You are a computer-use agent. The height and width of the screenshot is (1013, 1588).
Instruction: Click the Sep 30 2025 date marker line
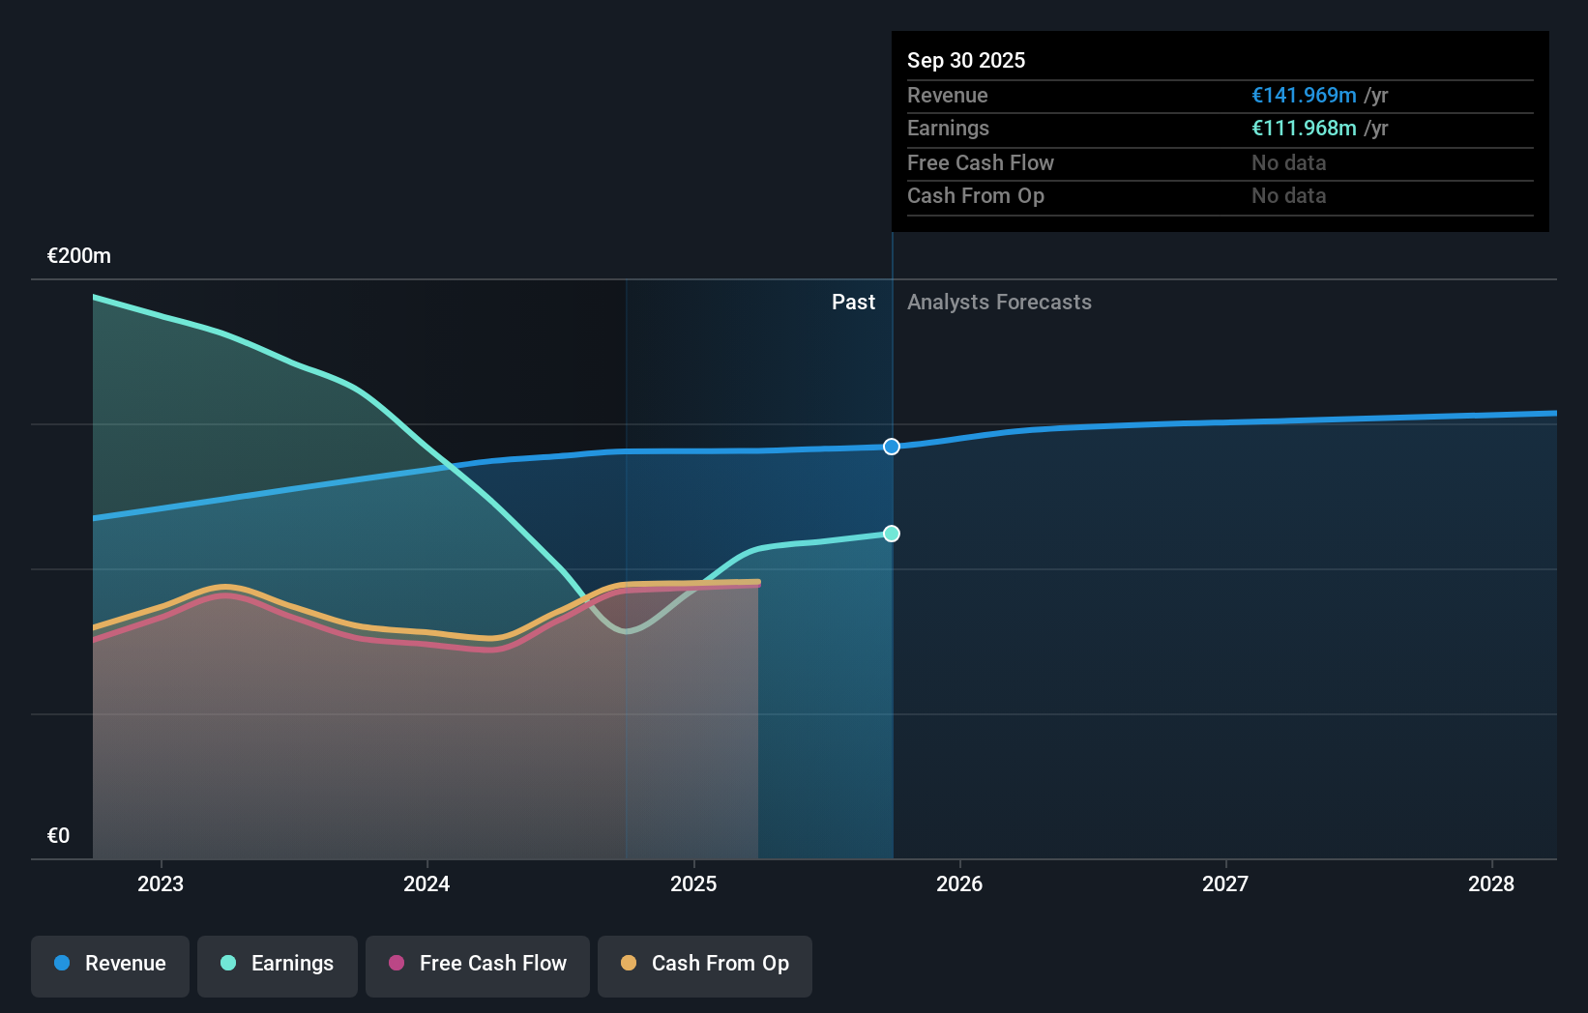point(892,677)
